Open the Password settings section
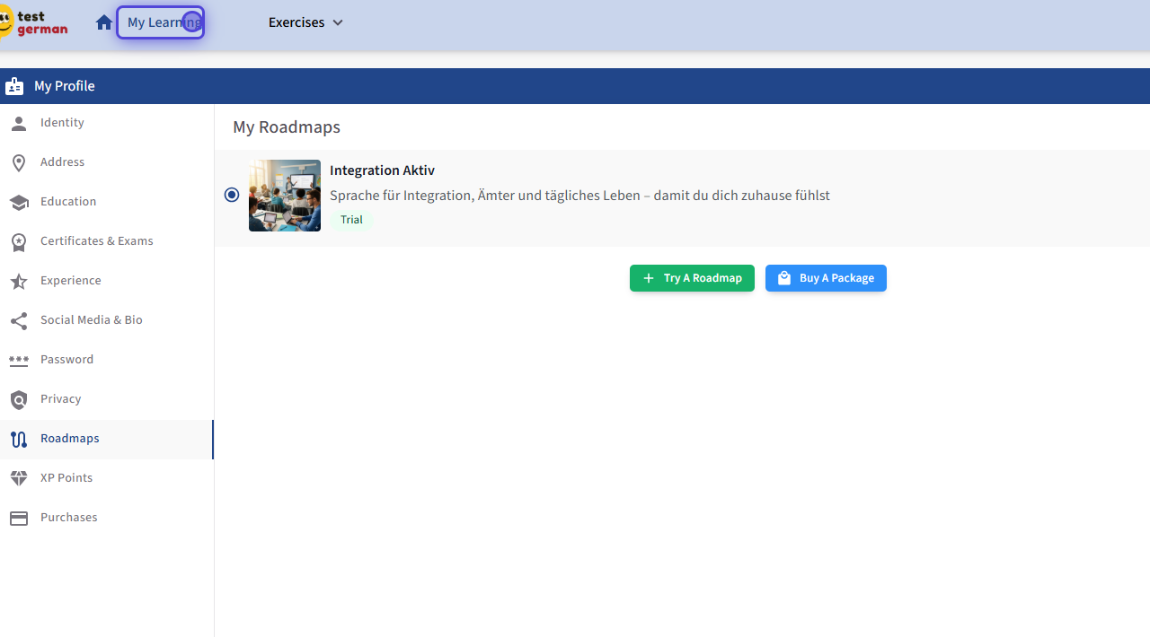Viewport: 1150px width, 637px height. tap(66, 360)
